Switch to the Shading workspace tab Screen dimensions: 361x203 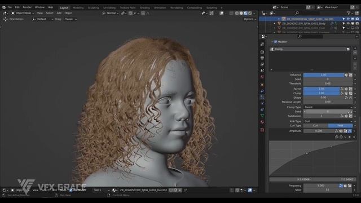pos(145,7)
